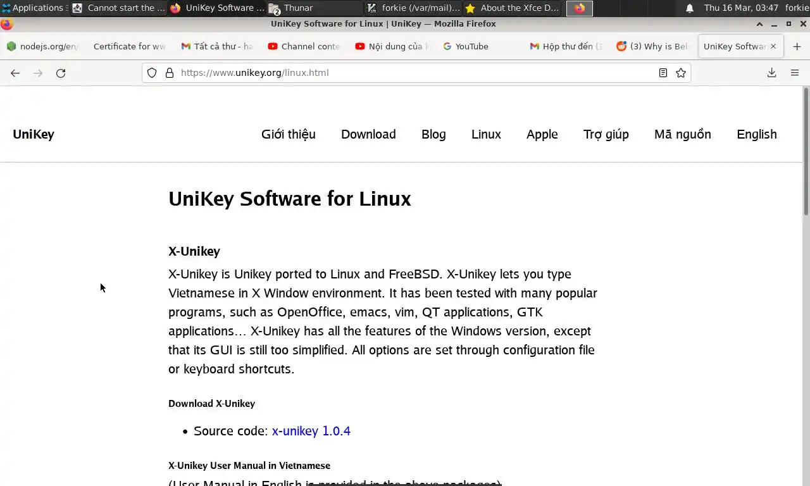
Task: Click the 'X-Unikey' subheading text
Action: [x=194, y=251]
